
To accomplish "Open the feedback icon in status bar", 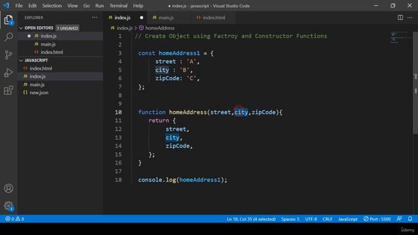I will tap(399, 219).
